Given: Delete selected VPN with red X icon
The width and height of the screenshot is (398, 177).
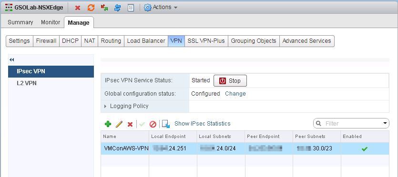Looking at the screenshot, I should (130, 124).
